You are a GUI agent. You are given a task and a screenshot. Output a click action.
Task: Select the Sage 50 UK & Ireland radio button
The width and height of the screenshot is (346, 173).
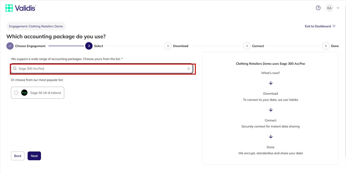coord(16,93)
